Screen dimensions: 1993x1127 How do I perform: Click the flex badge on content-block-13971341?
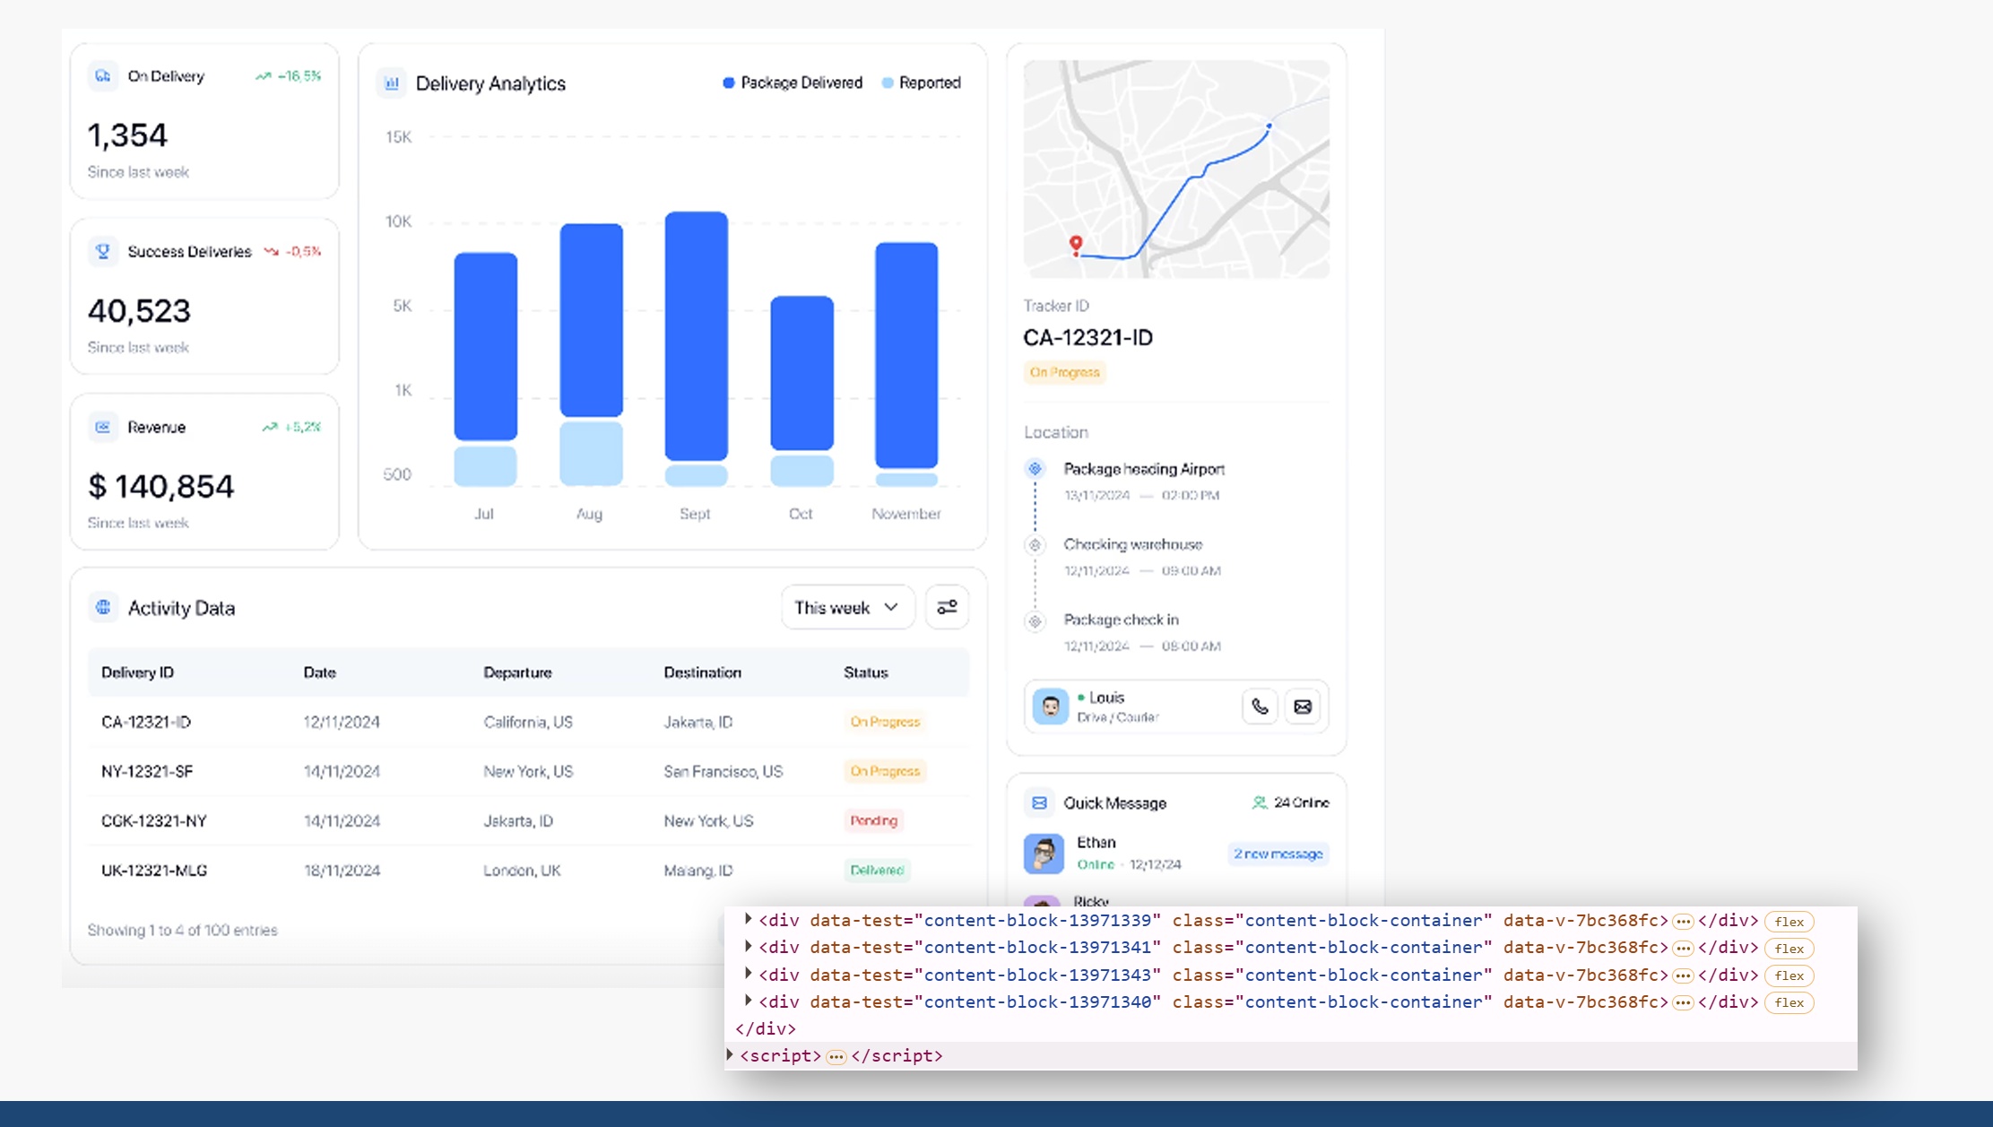[x=1789, y=949]
